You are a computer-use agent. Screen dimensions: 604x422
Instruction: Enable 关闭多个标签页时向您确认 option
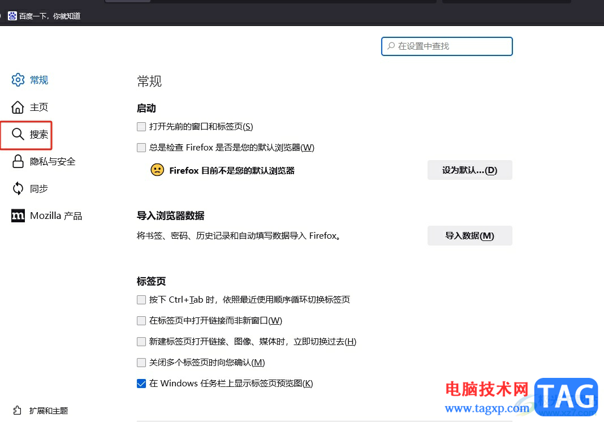click(x=141, y=362)
